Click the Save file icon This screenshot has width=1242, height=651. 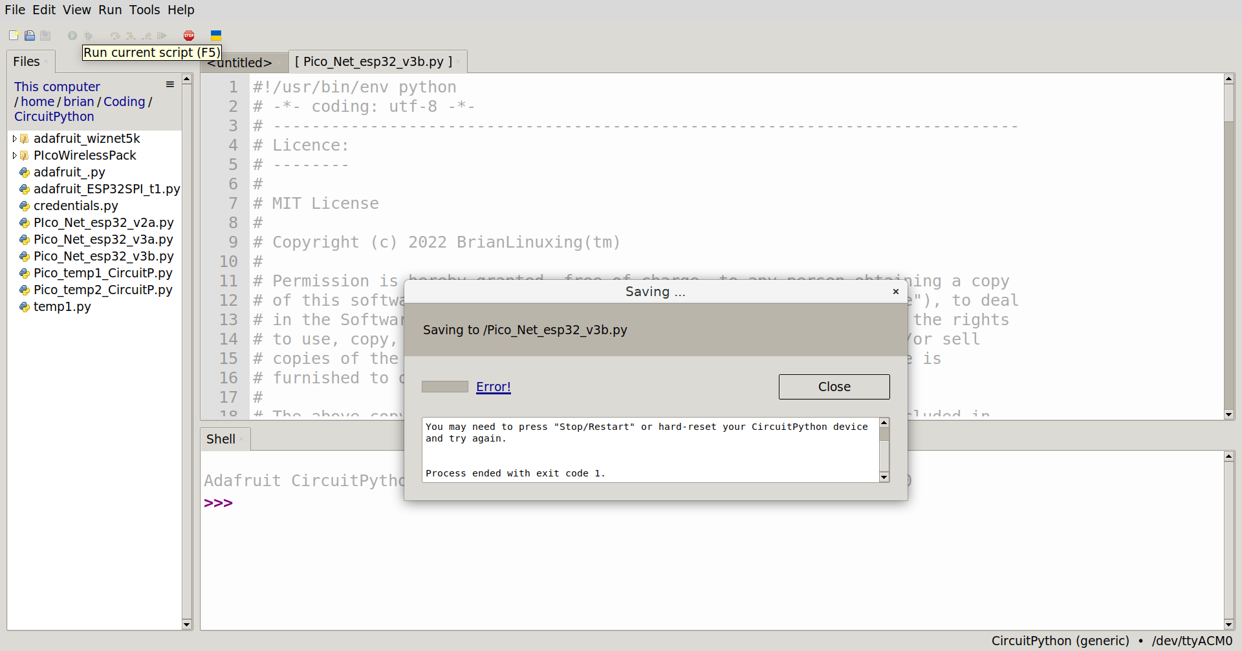(45, 36)
